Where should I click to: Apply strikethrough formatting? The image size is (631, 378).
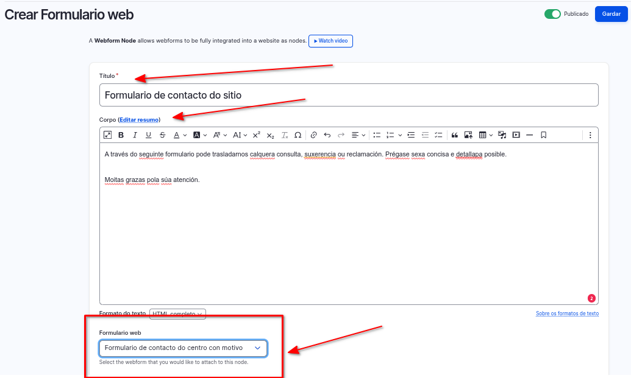(162, 135)
